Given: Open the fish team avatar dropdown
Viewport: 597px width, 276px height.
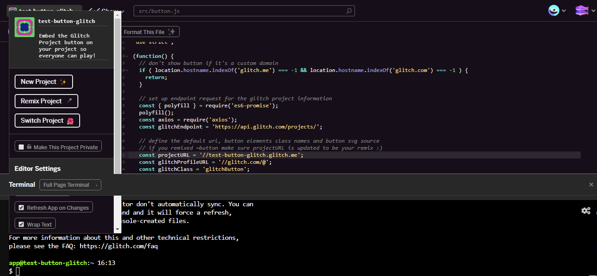Looking at the screenshot, I should (x=585, y=11).
